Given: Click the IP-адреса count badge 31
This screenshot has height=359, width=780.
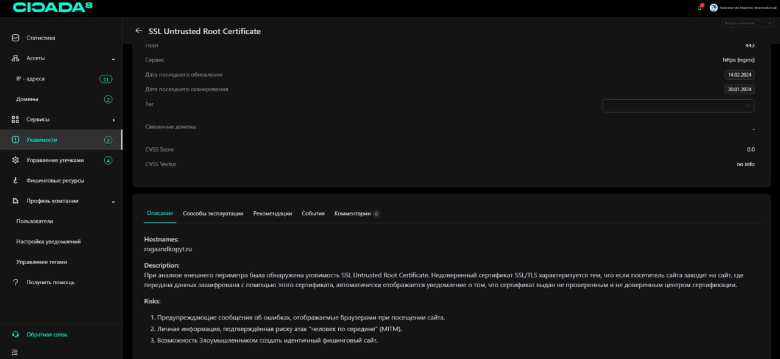Looking at the screenshot, I should (106, 79).
